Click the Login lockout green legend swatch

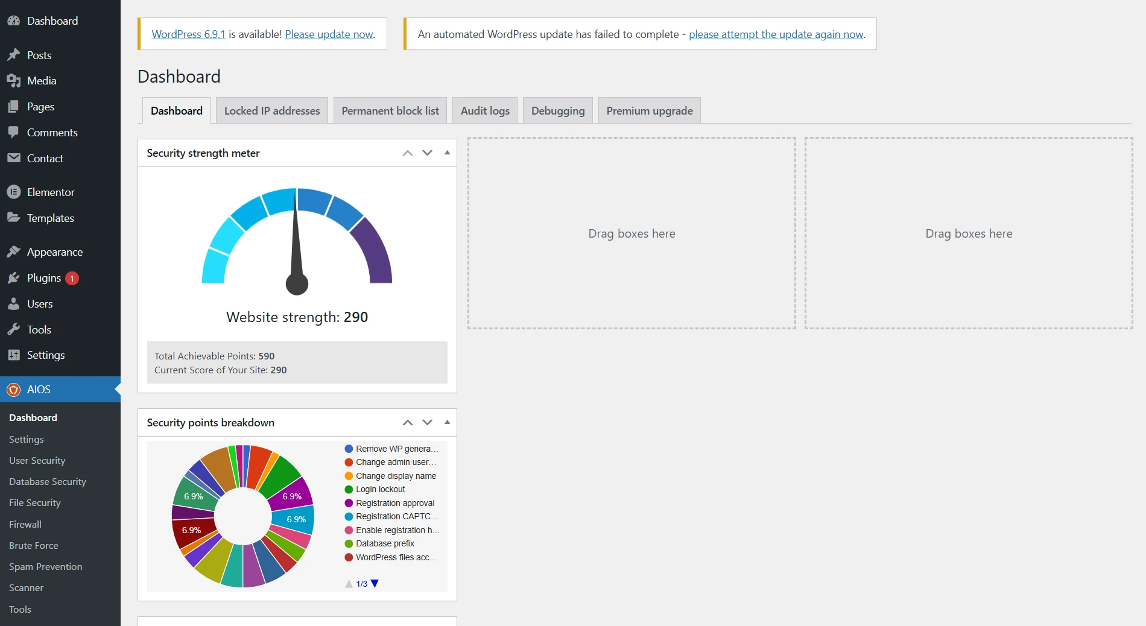pyautogui.click(x=349, y=489)
